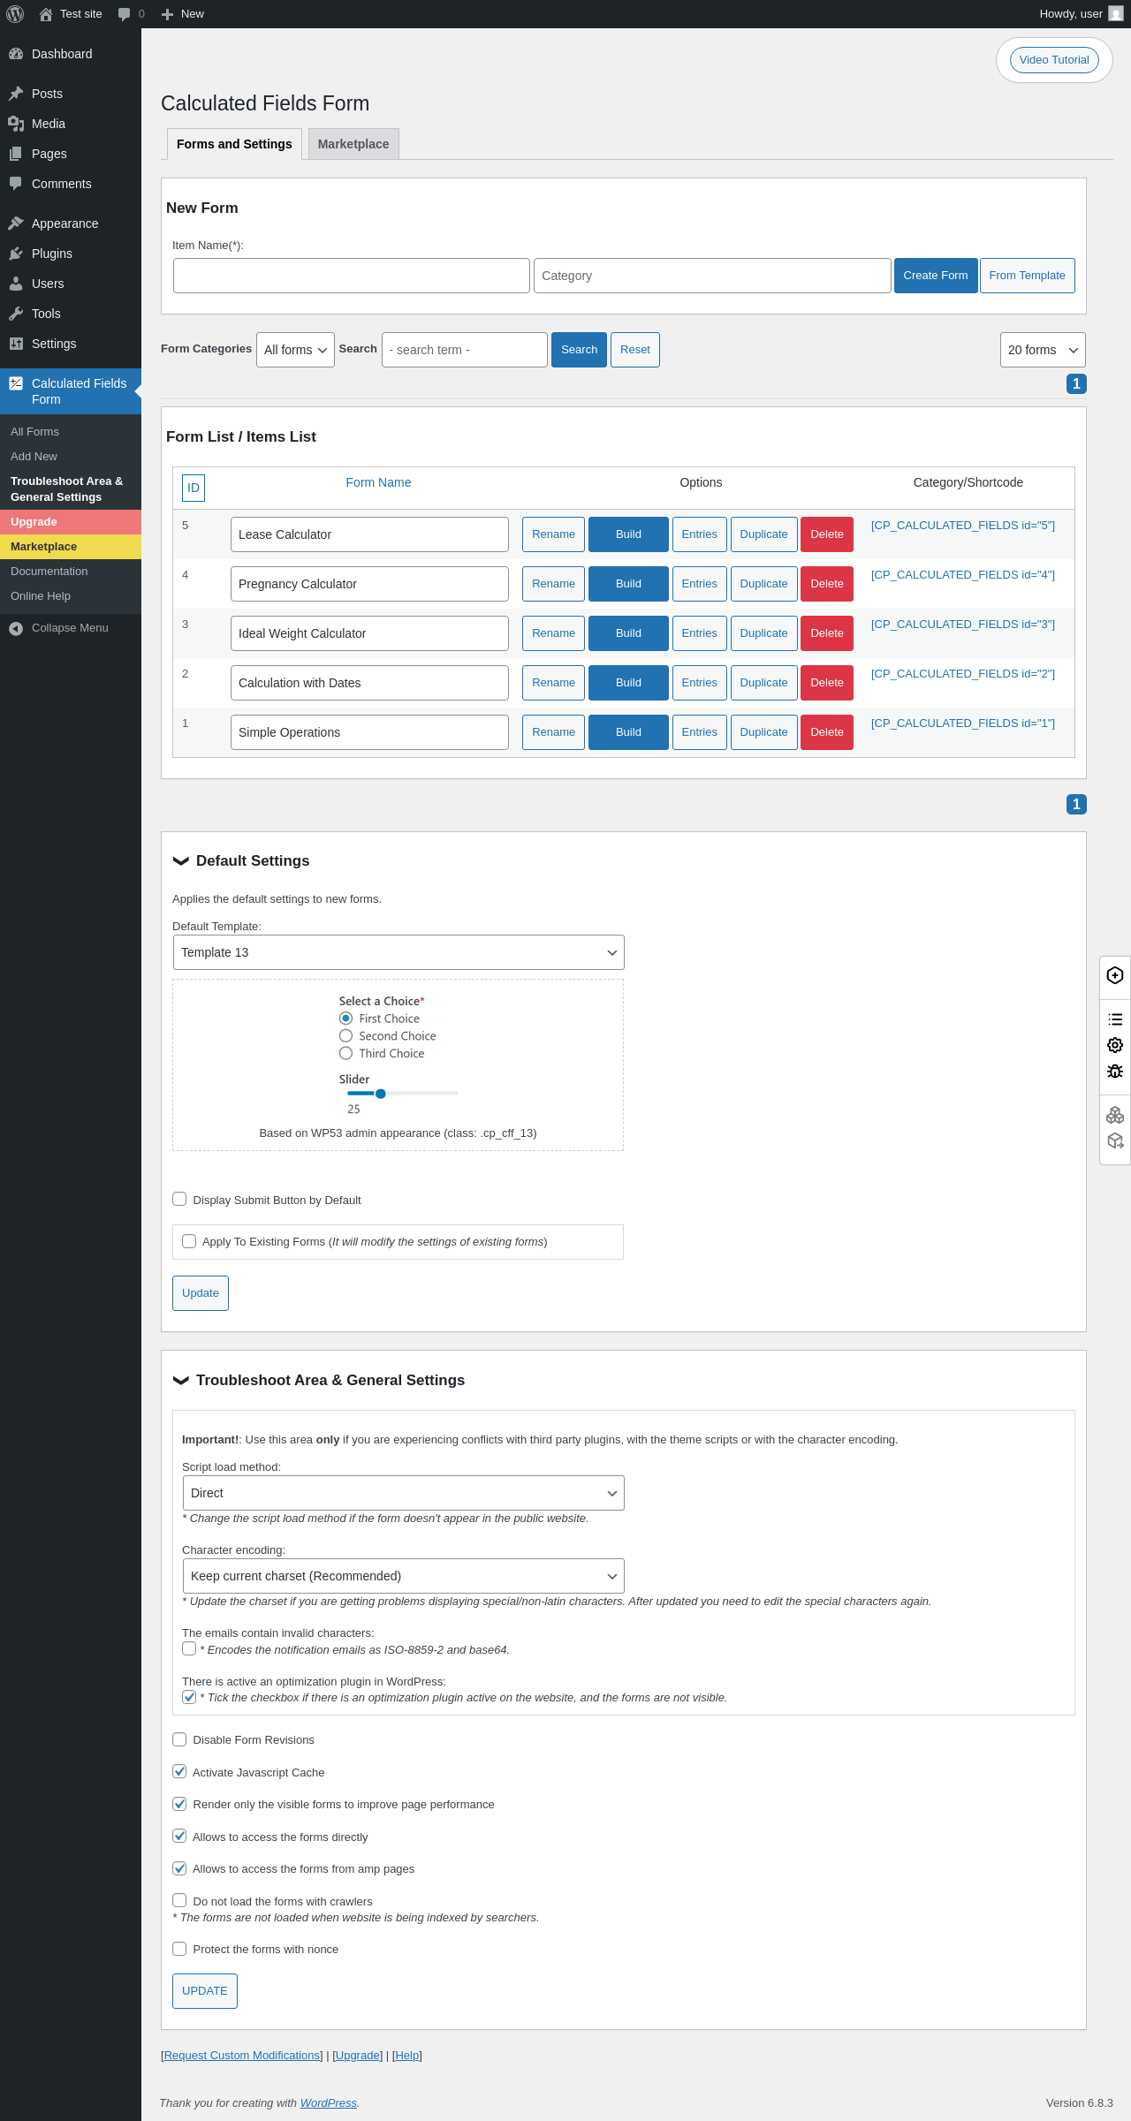The image size is (1131, 2121).
Task: Click the bulleted list icon in floating toolbar
Action: [1115, 1019]
